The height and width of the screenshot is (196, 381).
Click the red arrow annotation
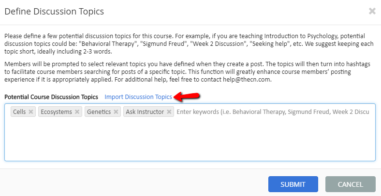(x=187, y=97)
